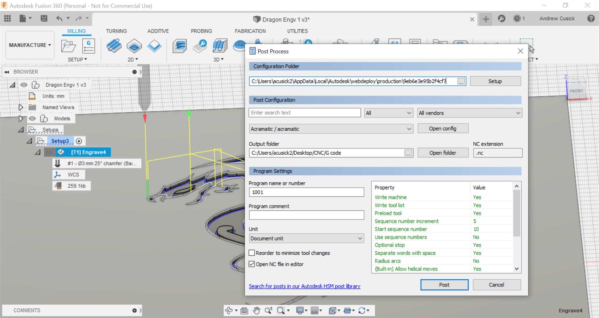Switch to the Turning tab

point(116,31)
